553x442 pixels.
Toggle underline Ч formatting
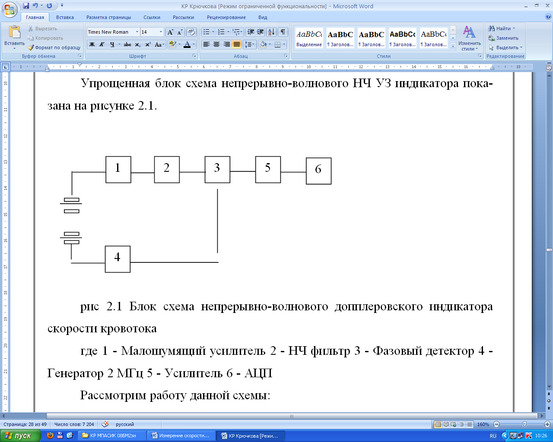tap(112, 44)
